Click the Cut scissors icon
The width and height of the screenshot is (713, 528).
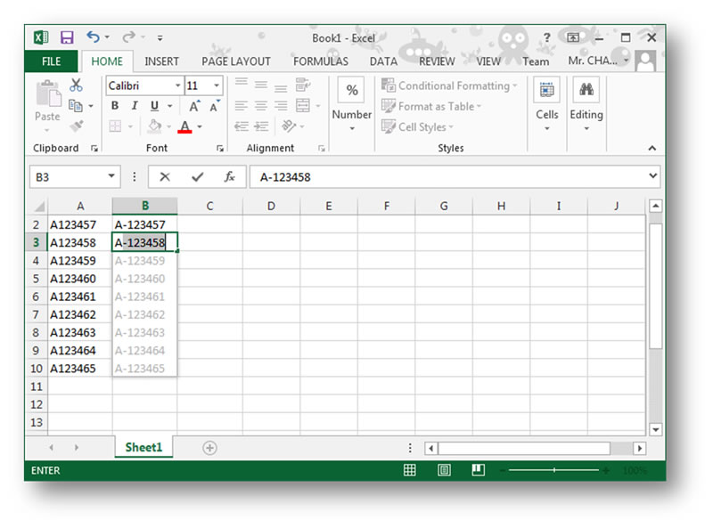pos(76,85)
